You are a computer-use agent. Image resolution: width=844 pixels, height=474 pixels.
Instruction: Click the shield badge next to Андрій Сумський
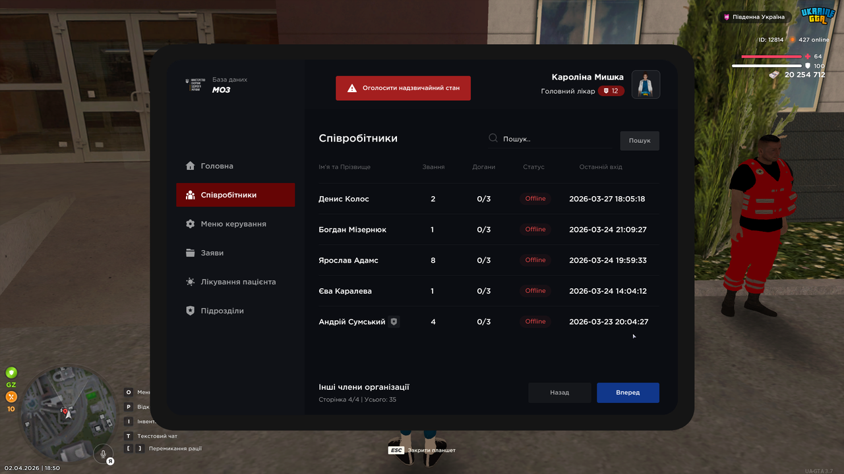(x=394, y=322)
